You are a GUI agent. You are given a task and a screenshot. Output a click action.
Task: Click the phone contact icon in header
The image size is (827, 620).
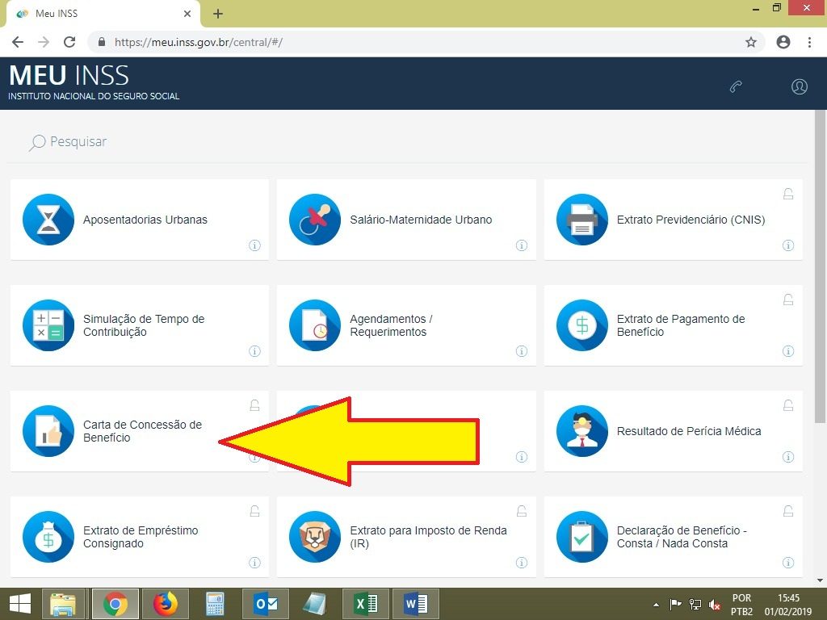[x=737, y=86]
